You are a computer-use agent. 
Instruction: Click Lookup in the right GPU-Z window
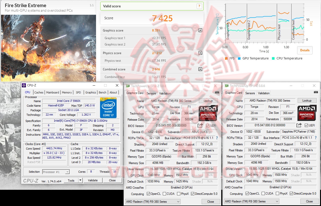(x=307, y=101)
